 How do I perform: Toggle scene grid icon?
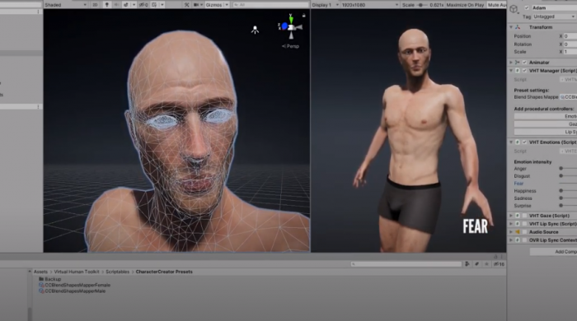(154, 5)
